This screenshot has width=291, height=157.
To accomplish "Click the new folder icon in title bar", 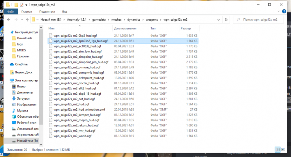I will click(x=16, y=5).
